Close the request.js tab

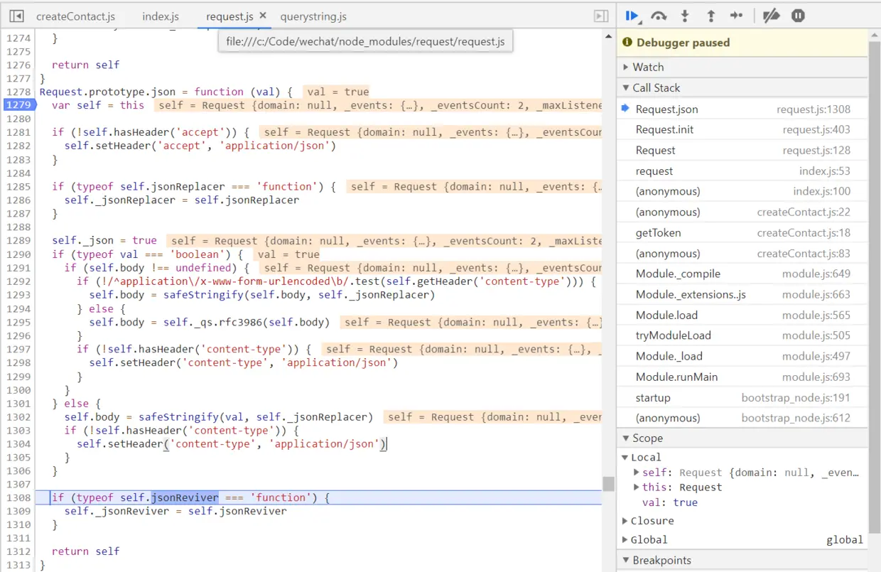pyautogui.click(x=263, y=15)
